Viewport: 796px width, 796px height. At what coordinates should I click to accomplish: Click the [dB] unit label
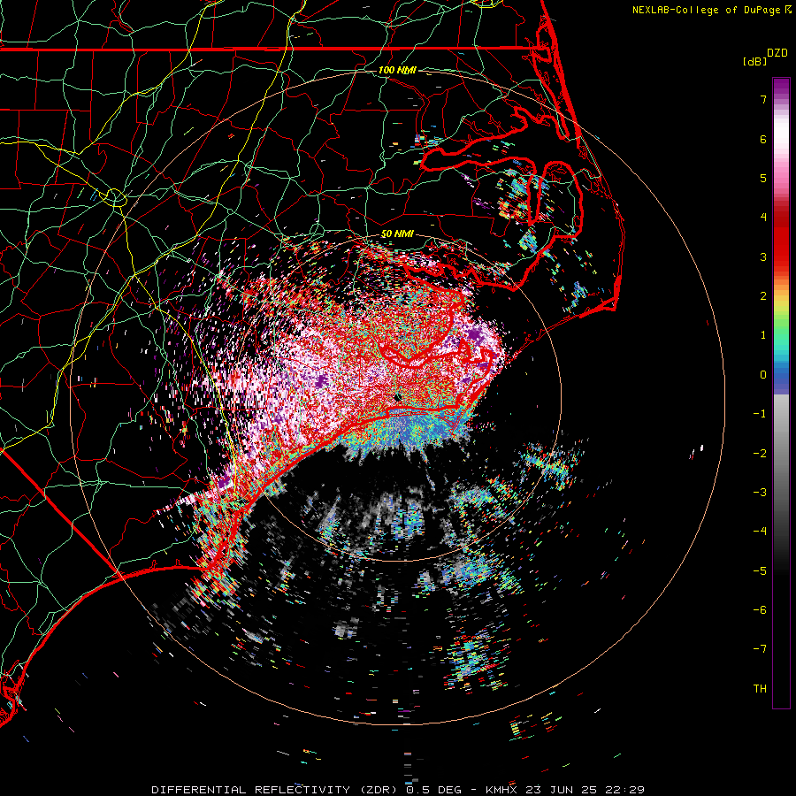755,62
